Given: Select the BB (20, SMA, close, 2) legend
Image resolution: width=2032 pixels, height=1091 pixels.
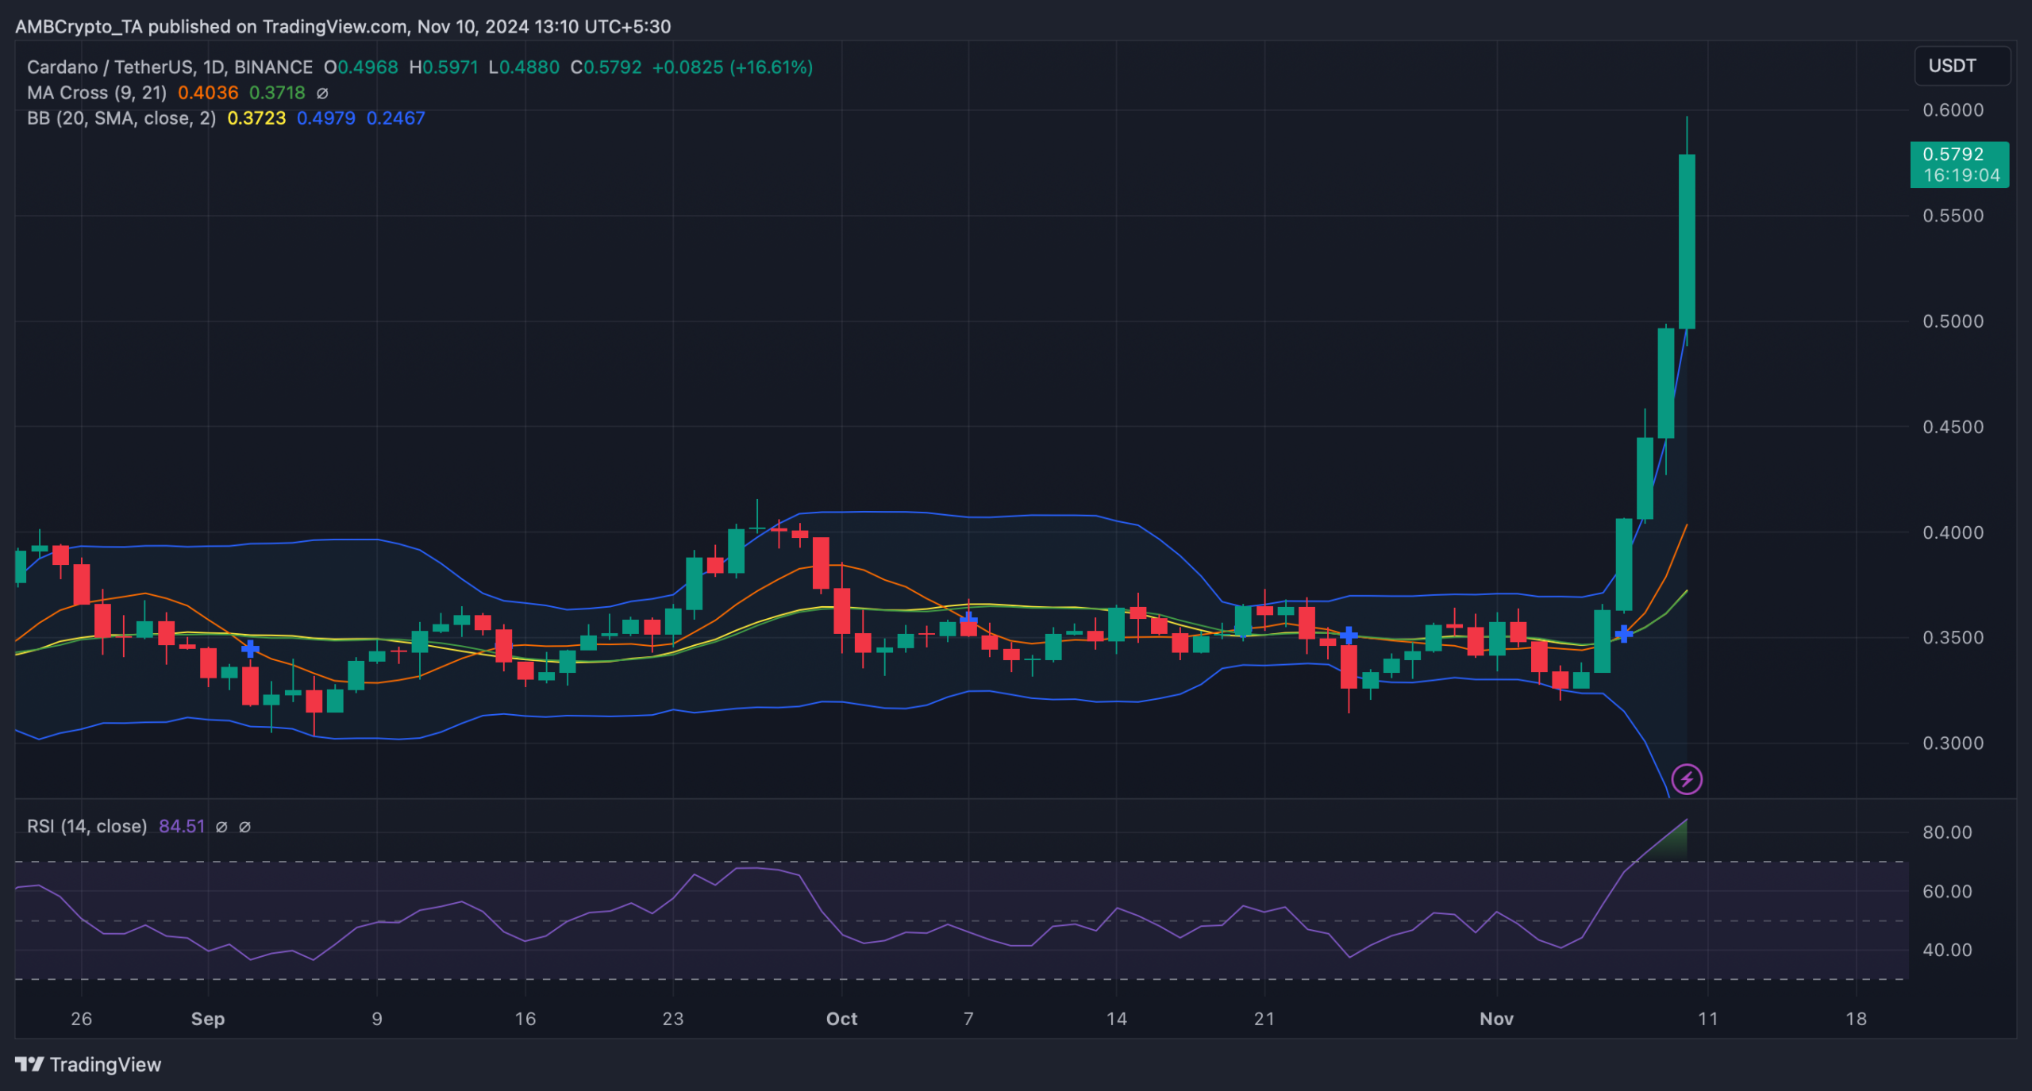Looking at the screenshot, I should (x=121, y=118).
